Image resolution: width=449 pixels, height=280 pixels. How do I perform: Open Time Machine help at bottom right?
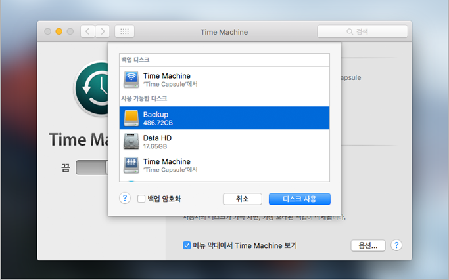click(396, 245)
